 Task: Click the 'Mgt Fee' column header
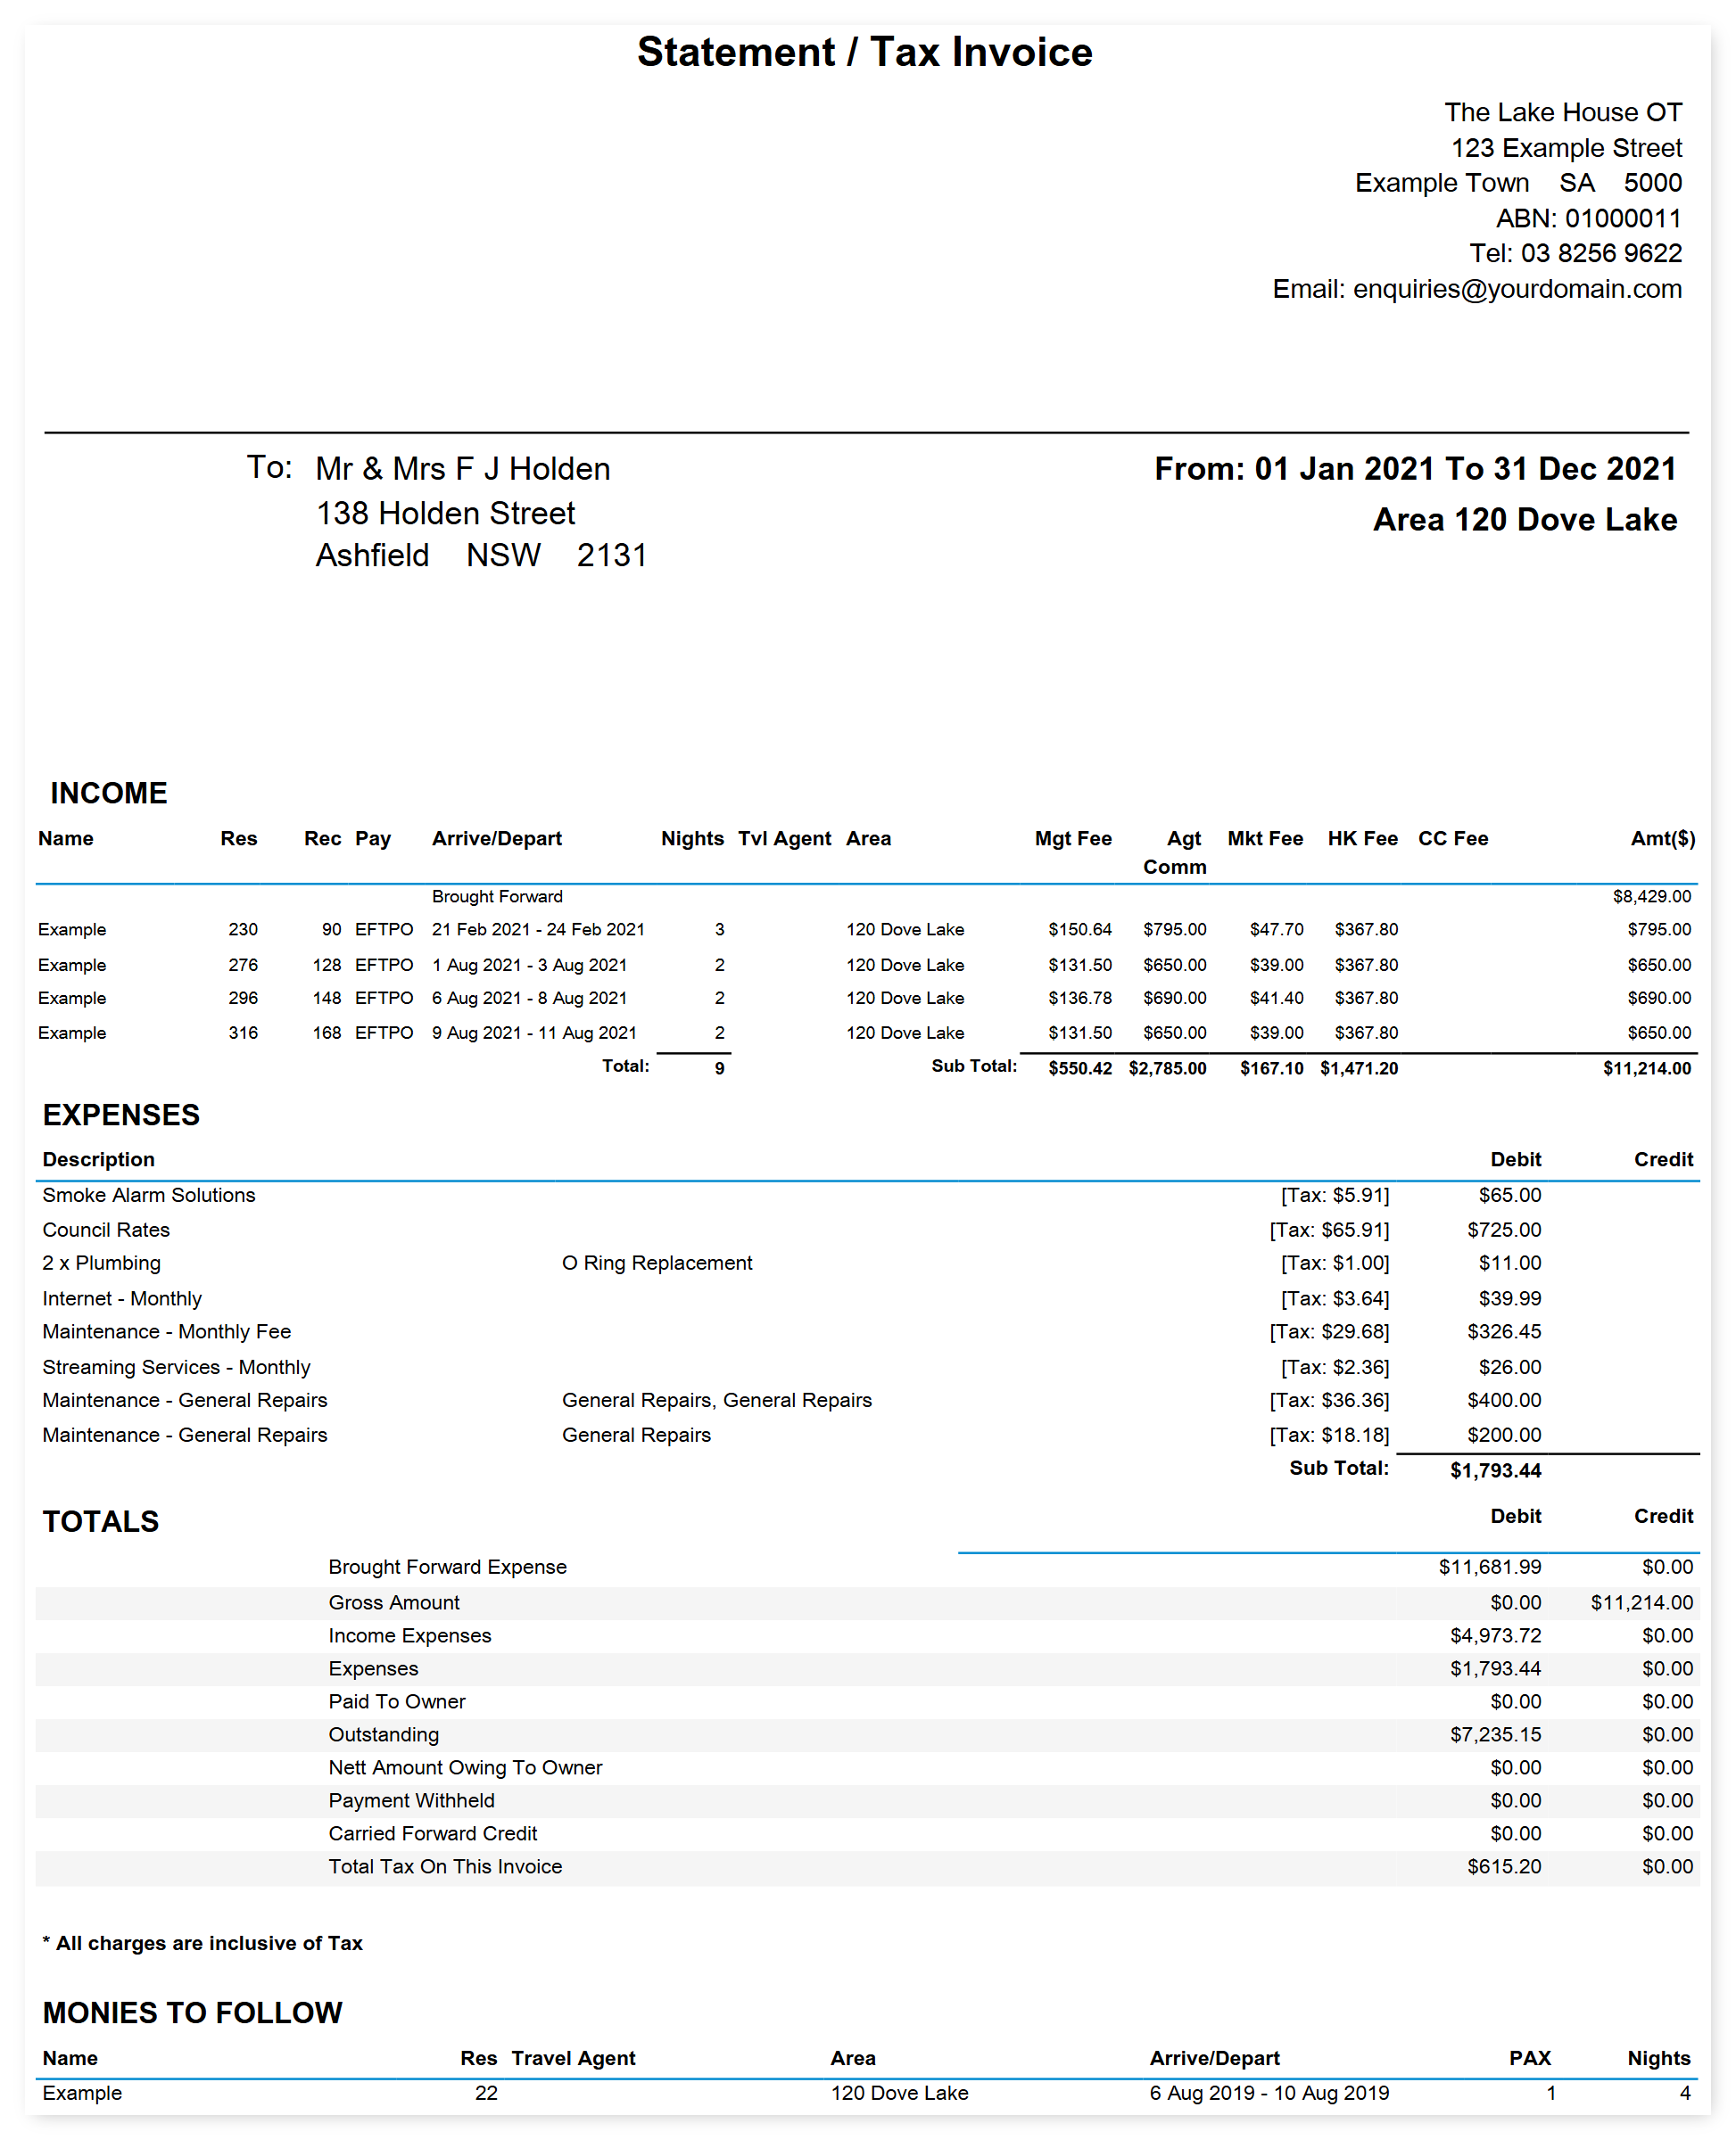click(x=1073, y=838)
